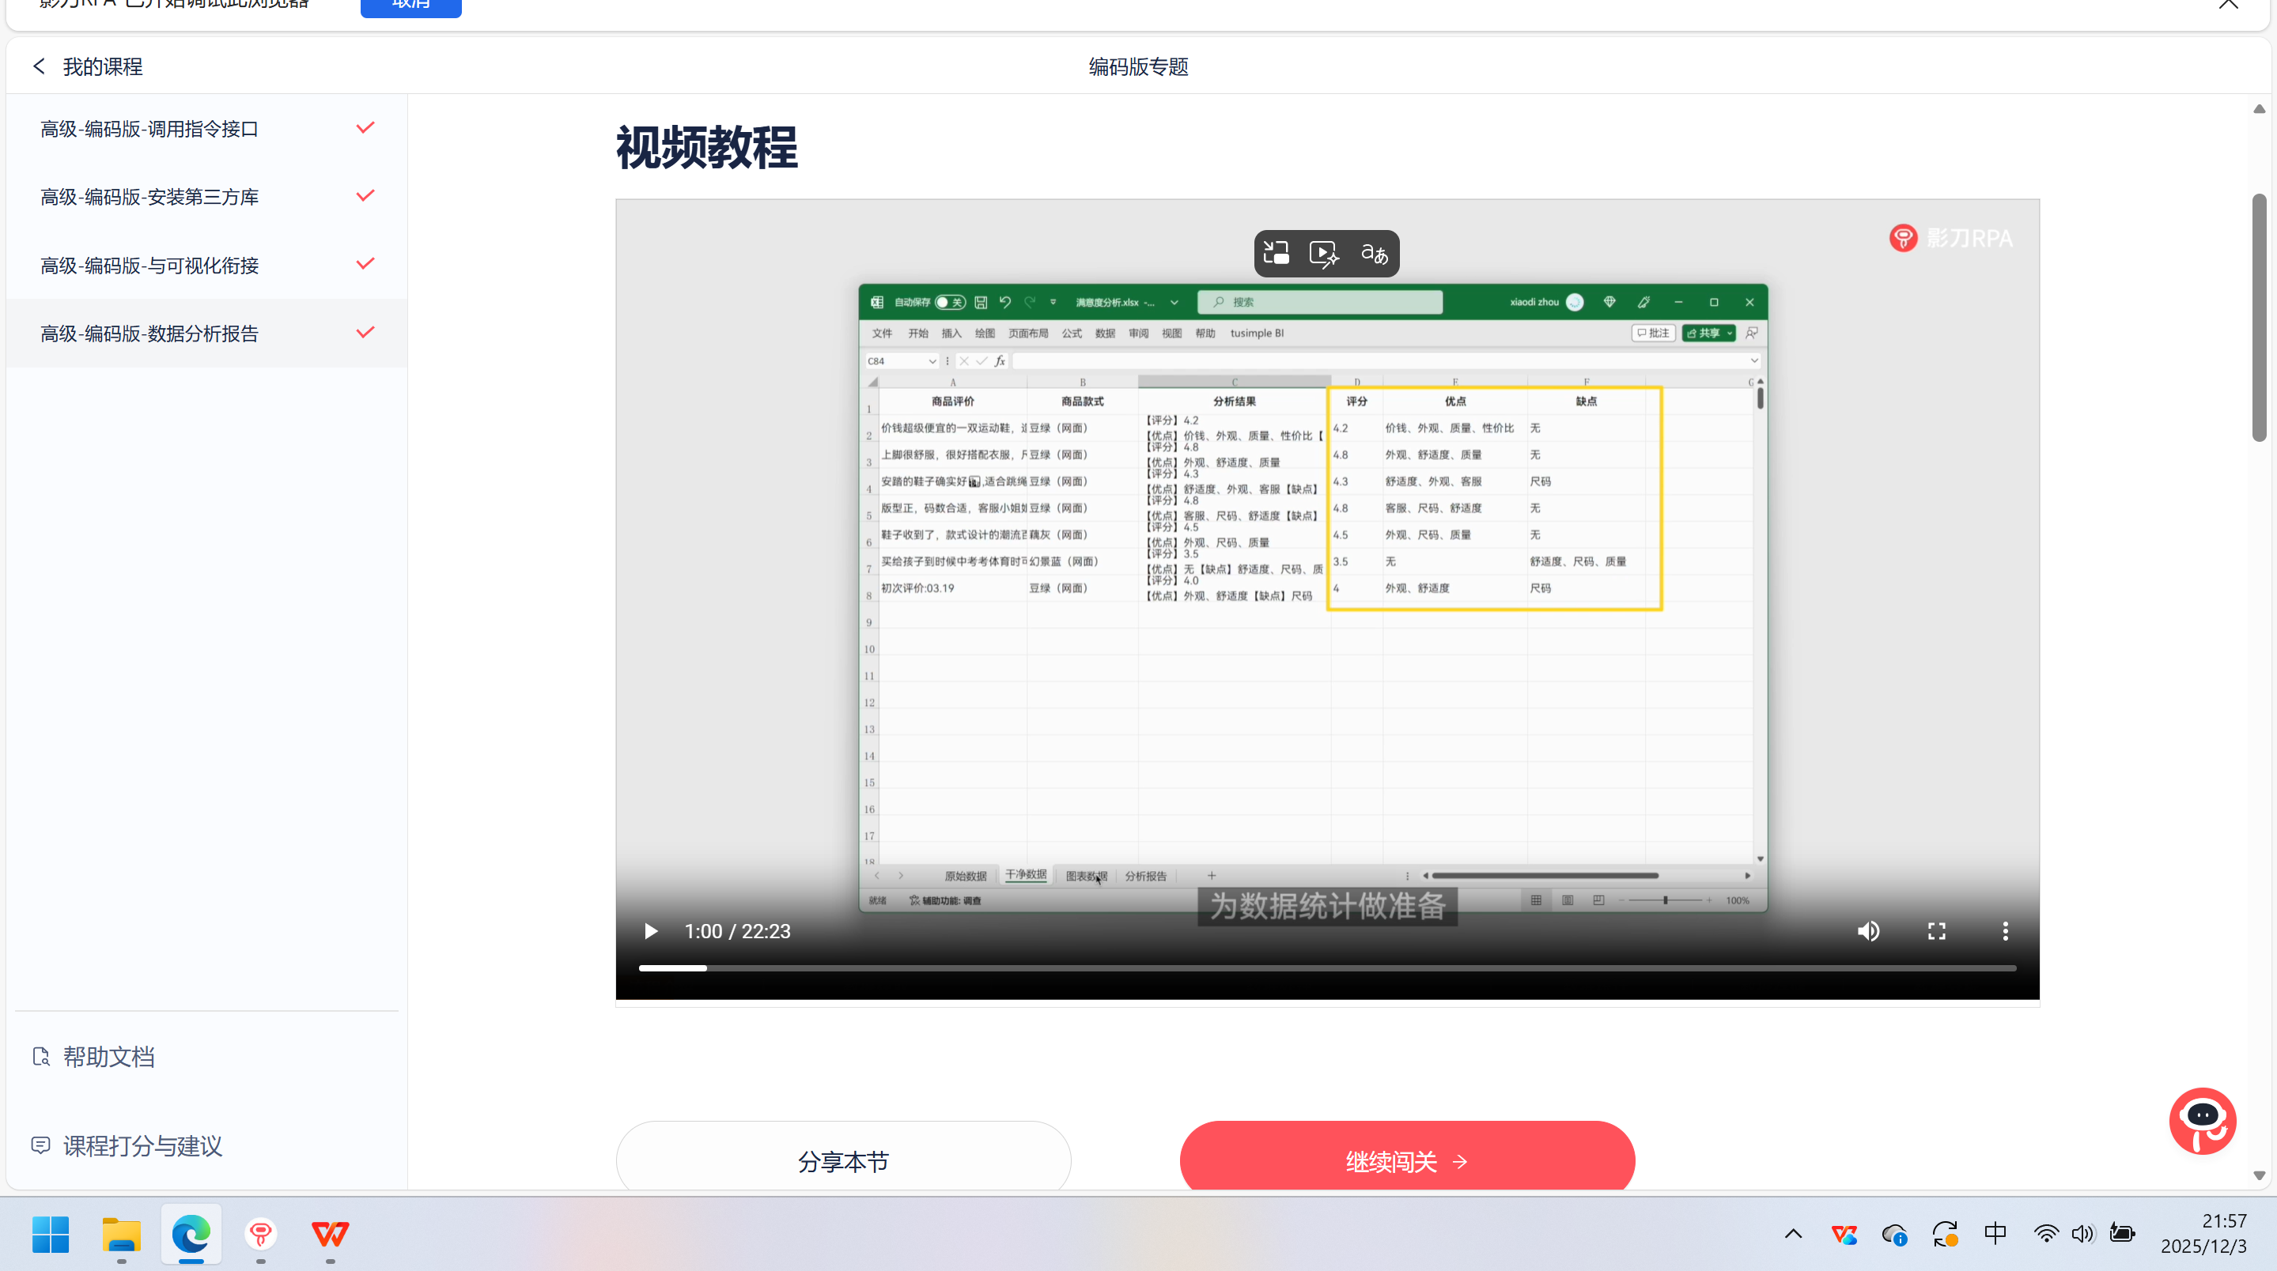Click the 1:00 / 22:23 time display
Screen dimensions: 2277x1271
click(x=737, y=931)
